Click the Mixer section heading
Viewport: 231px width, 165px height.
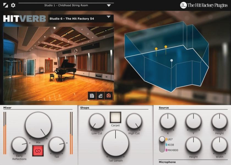7,108
